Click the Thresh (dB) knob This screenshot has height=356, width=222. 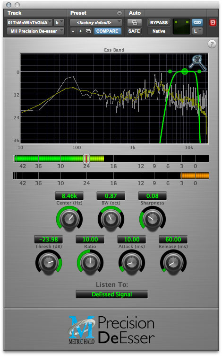tap(49, 262)
